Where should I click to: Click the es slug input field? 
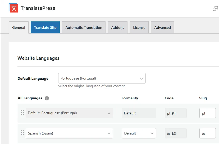coord(208,133)
